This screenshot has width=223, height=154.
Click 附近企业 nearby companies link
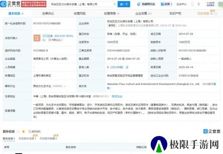point(117,96)
